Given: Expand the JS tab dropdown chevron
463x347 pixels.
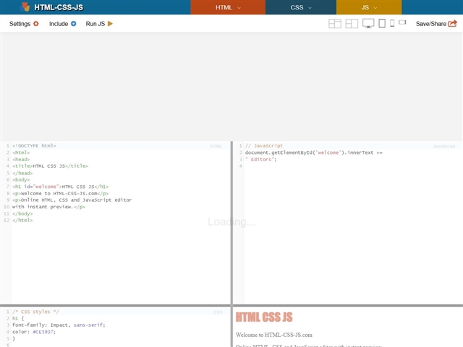Looking at the screenshot, I should coord(375,8).
